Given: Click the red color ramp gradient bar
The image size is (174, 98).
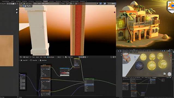Looking at the screenshot, I should click(65, 73).
